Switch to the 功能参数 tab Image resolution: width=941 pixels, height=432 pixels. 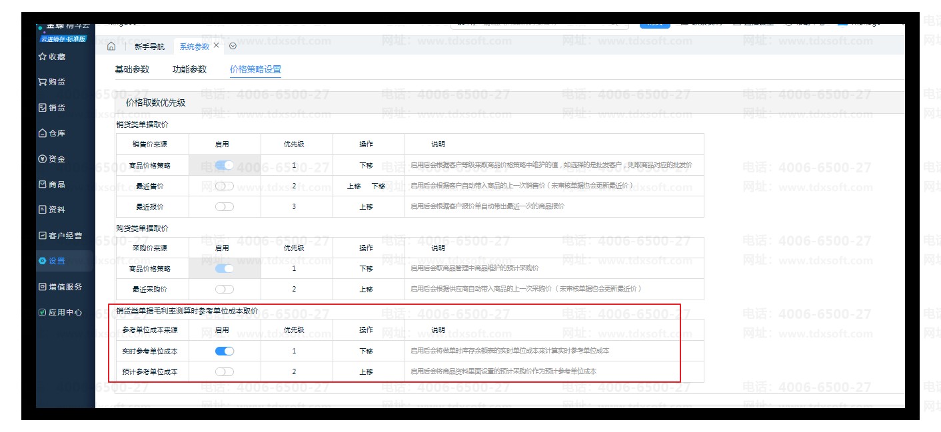click(x=189, y=69)
